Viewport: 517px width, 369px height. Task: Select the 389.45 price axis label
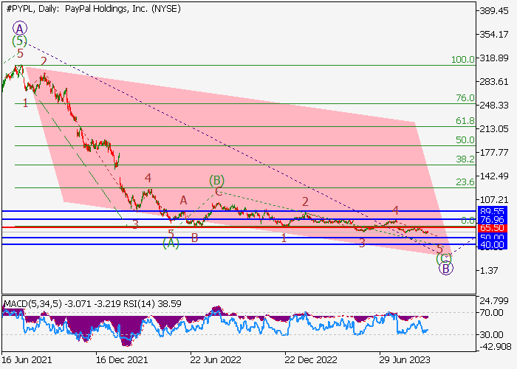494,11
